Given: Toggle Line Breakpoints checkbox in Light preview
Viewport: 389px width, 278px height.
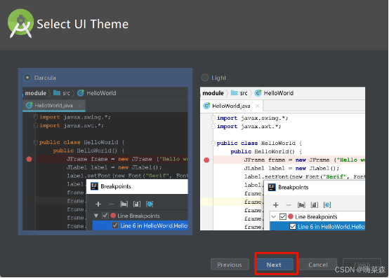Looking at the screenshot, I should click(x=283, y=216).
